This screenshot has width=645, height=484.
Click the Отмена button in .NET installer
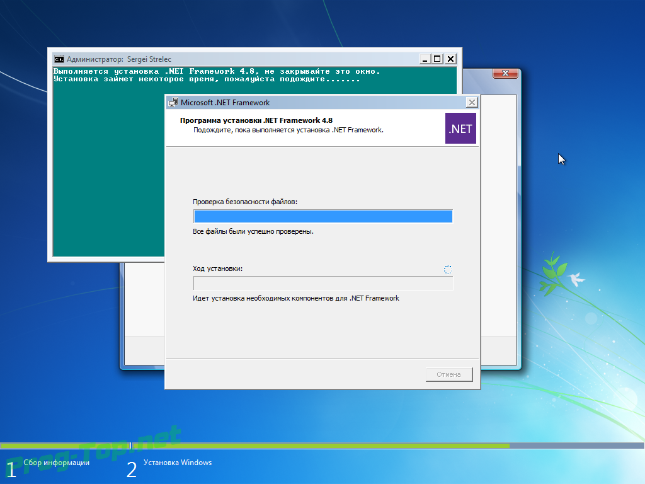[448, 374]
